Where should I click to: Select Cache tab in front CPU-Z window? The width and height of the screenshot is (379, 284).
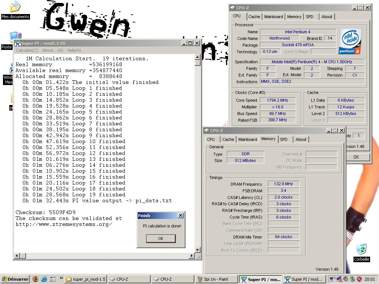coord(228,139)
